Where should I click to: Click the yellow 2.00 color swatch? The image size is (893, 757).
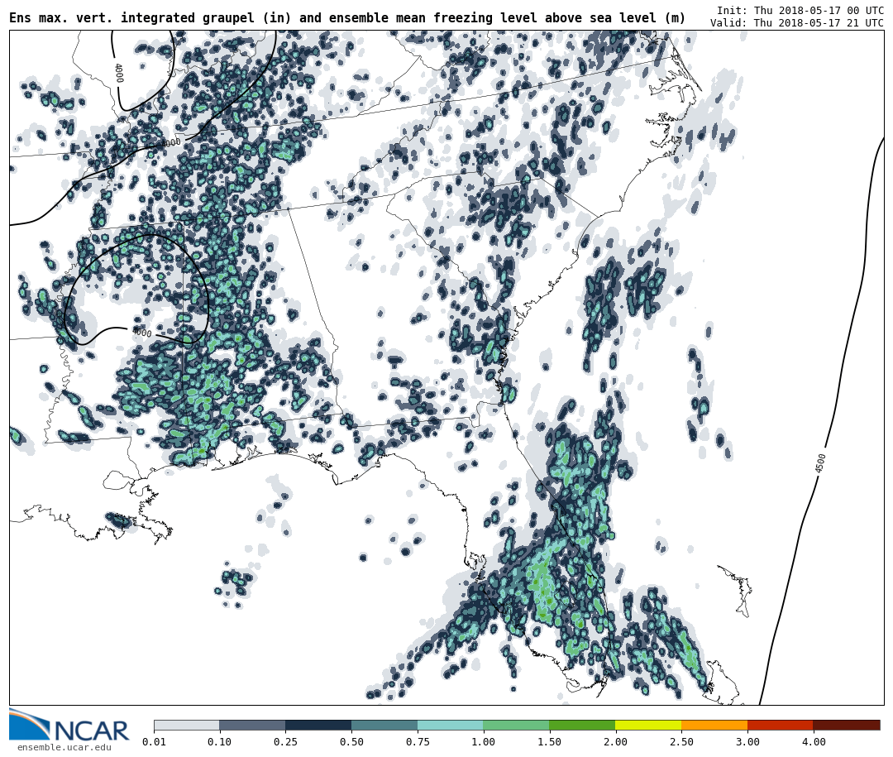pos(648,726)
